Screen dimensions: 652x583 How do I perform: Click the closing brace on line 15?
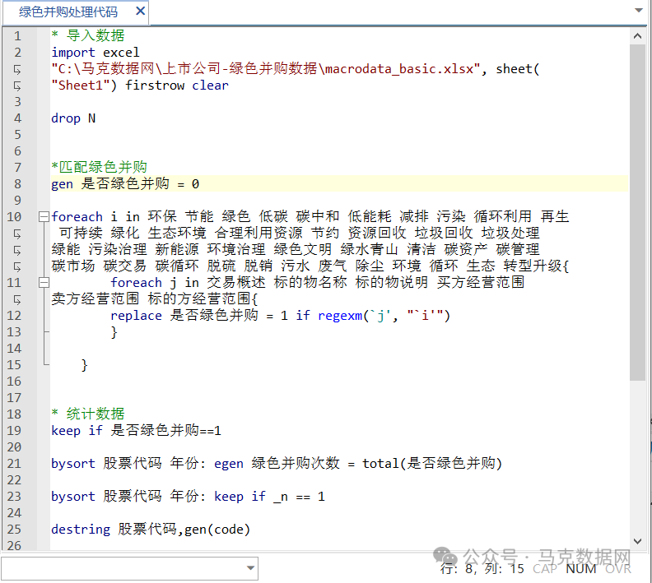85,365
